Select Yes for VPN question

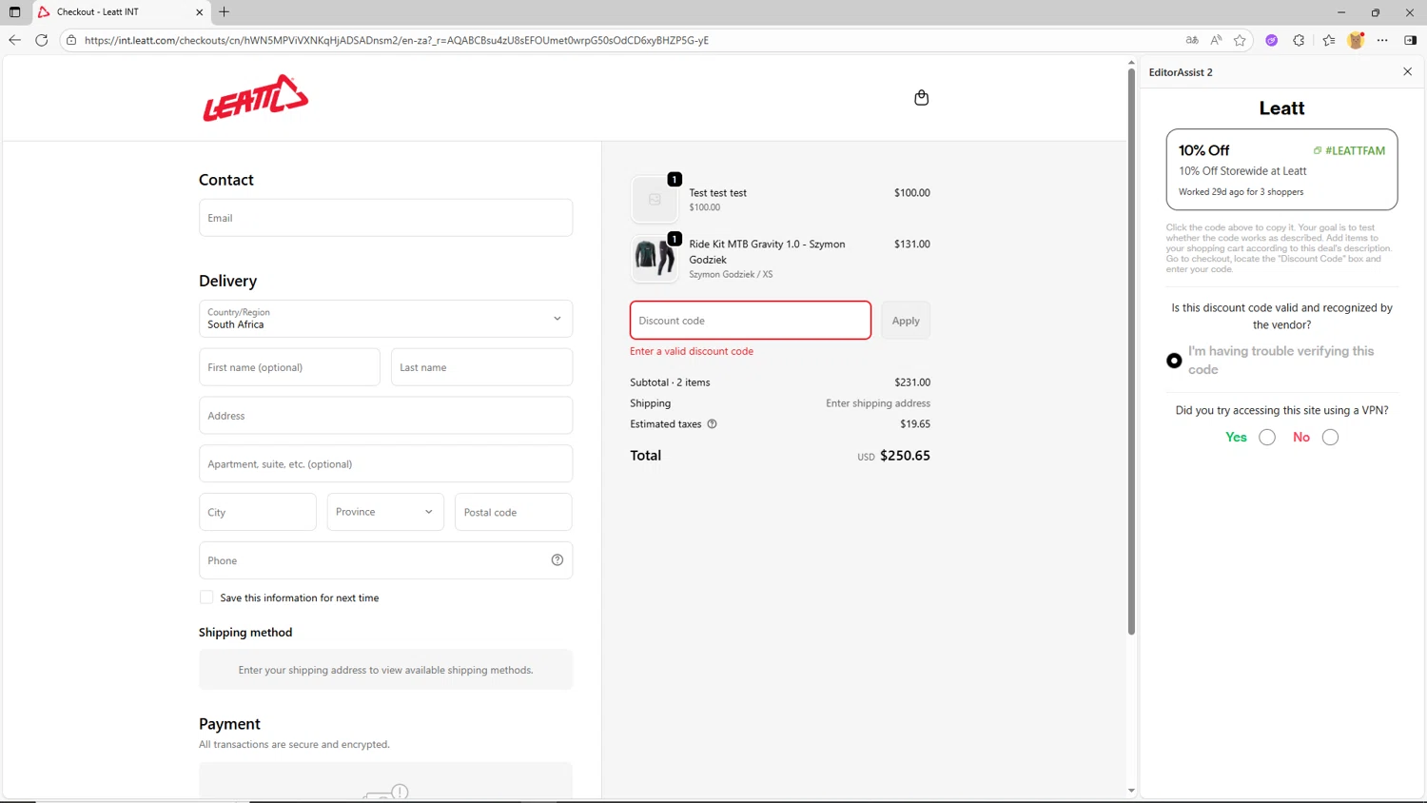coord(1267,438)
